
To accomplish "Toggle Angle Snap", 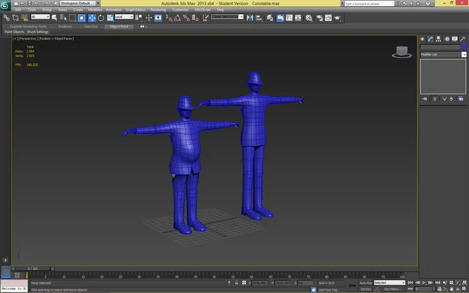I will (178, 18).
